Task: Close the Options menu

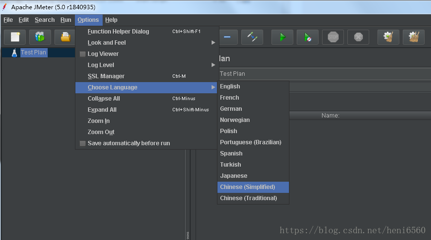Action: pyautogui.click(x=88, y=20)
